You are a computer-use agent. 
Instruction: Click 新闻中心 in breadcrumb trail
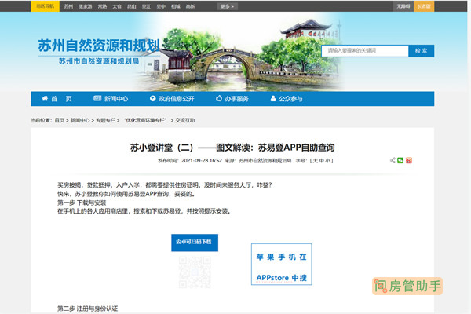coord(80,120)
